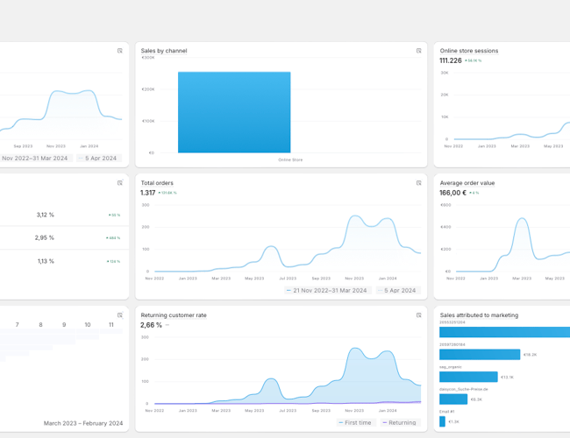Open the Online store sessions report
570x438 pixels.
tap(468, 51)
